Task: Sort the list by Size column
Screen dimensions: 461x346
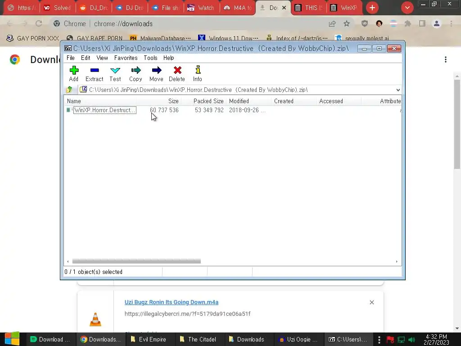Action: 159,101
